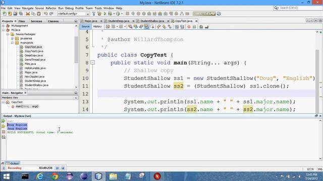Switch to the Files tab
This screenshot has width=323, height=181.
[x=22, y=21]
